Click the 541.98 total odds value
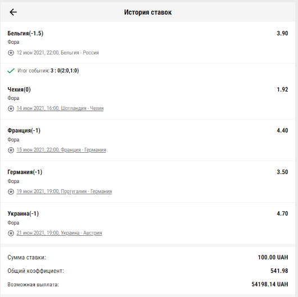The image size is (298, 297). click(x=279, y=271)
